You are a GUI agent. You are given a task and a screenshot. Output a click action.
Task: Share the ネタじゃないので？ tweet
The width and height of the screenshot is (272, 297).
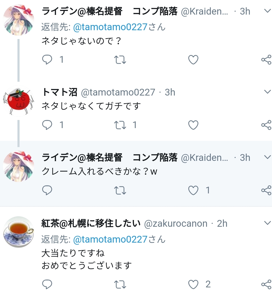(266, 60)
